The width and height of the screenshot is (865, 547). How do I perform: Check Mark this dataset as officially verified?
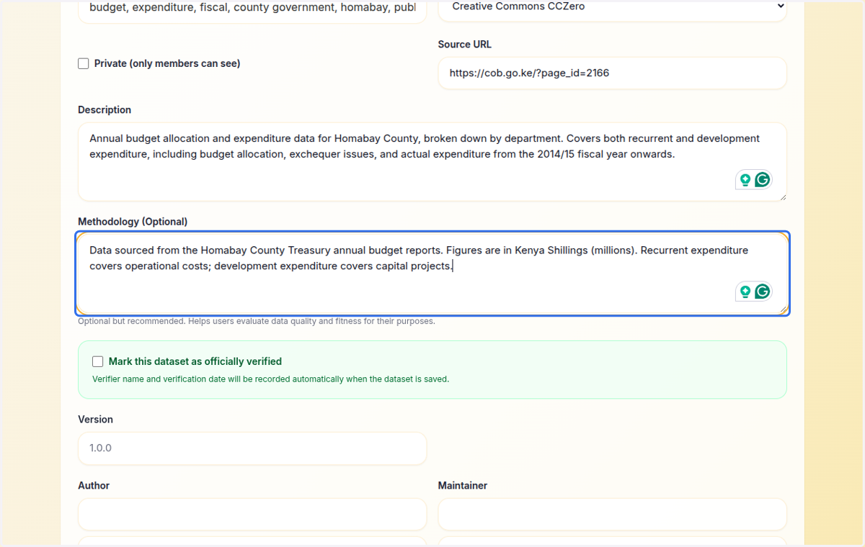98,361
